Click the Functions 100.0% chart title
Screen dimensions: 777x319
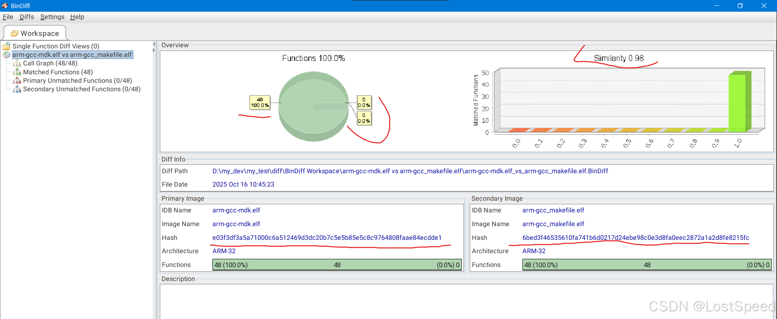(314, 58)
